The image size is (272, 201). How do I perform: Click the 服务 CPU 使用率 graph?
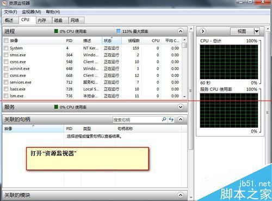pos(229,111)
